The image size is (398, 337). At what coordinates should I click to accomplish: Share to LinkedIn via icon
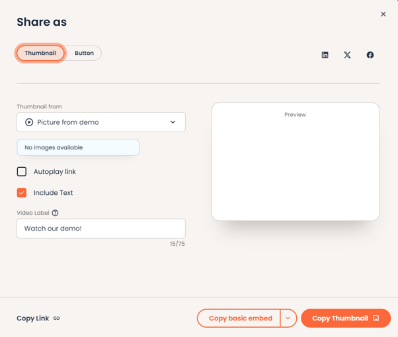coord(325,55)
